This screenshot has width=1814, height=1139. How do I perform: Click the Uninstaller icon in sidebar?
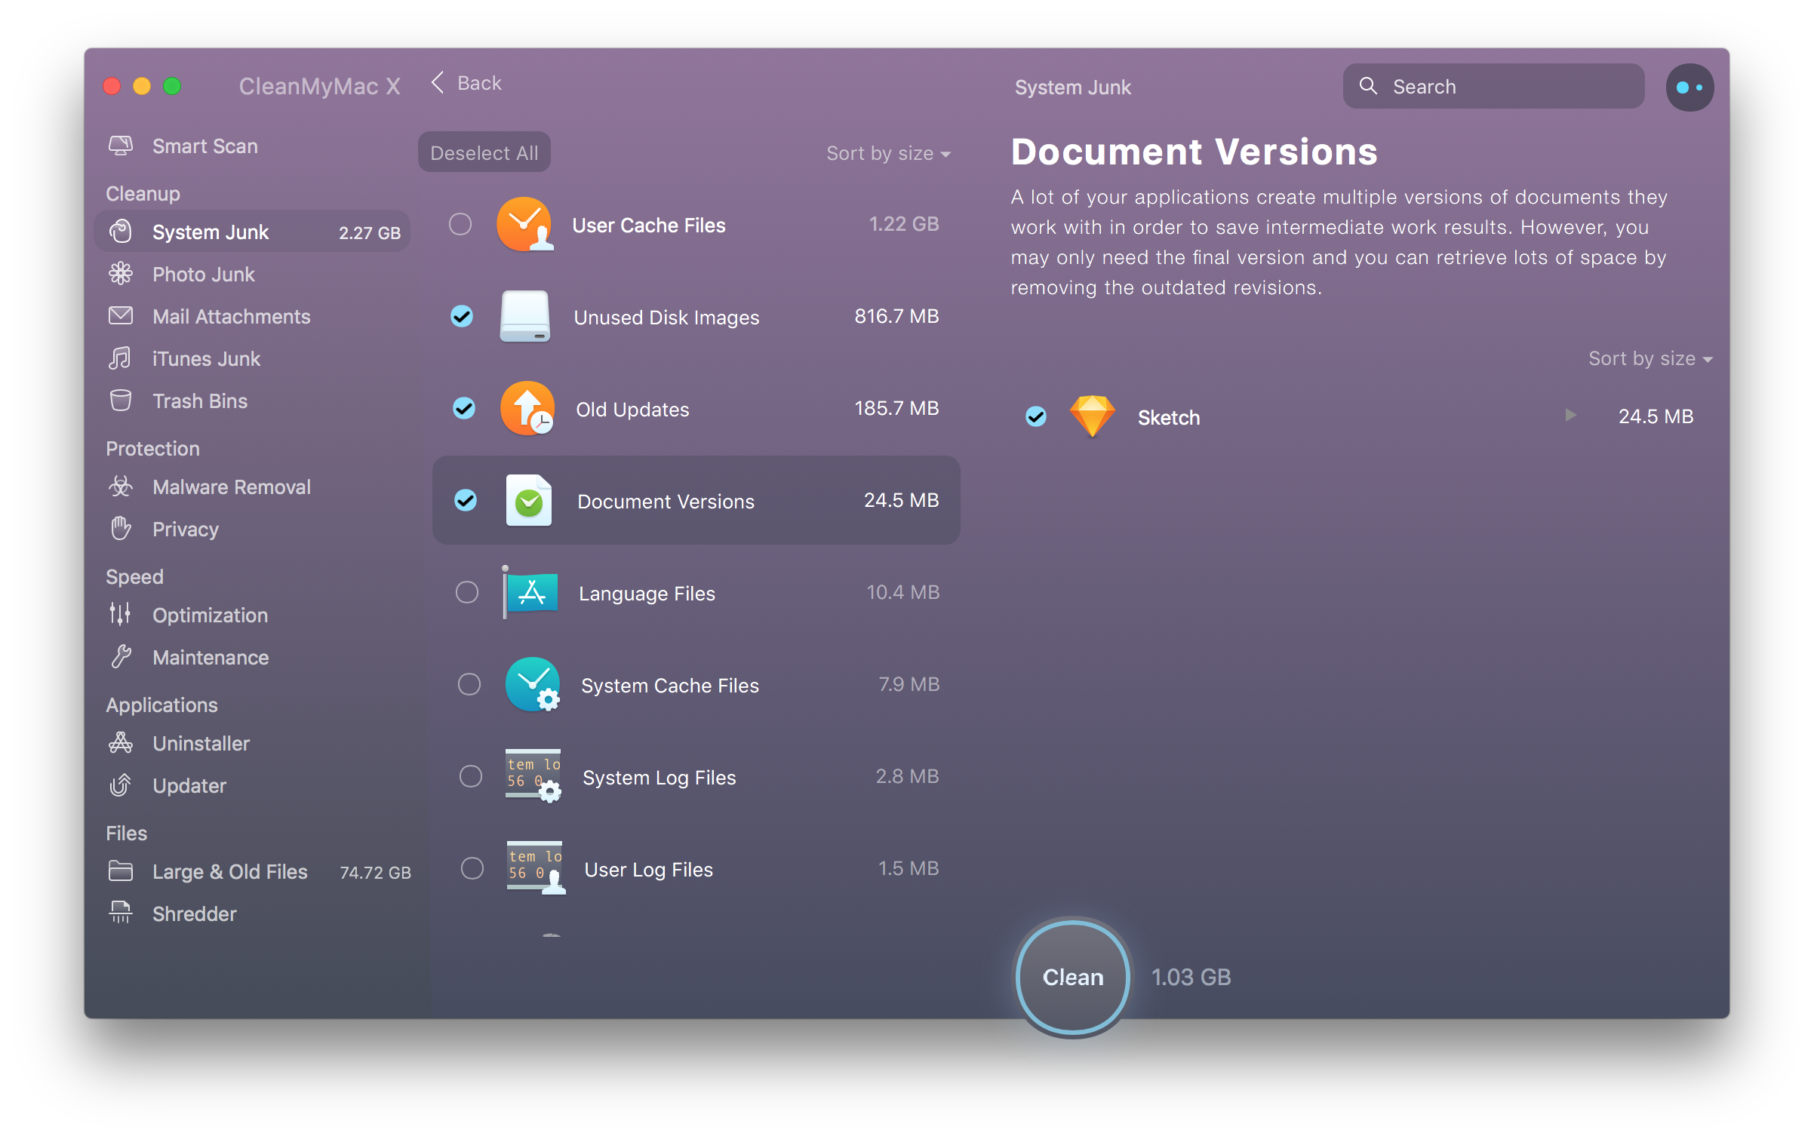pyautogui.click(x=121, y=743)
